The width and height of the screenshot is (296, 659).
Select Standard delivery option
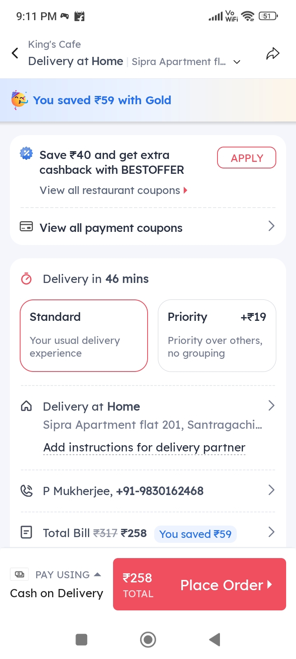pyautogui.click(x=84, y=335)
